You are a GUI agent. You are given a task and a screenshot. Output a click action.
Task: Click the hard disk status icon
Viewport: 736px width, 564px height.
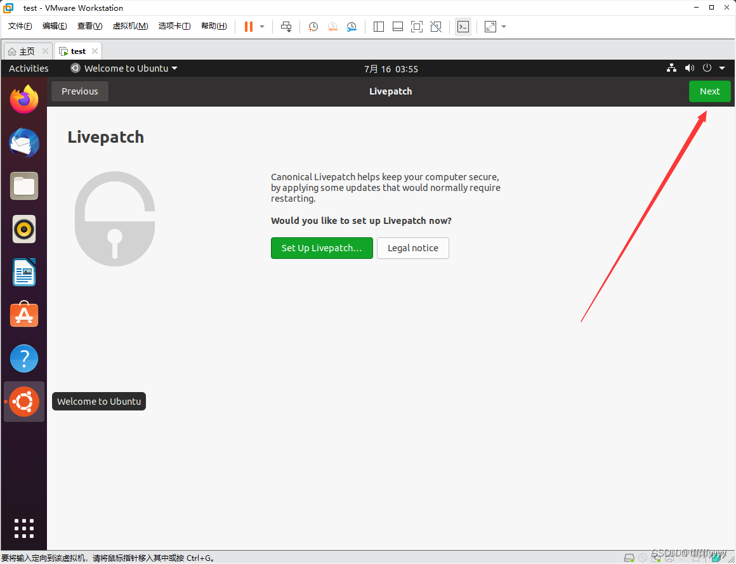[x=629, y=558]
